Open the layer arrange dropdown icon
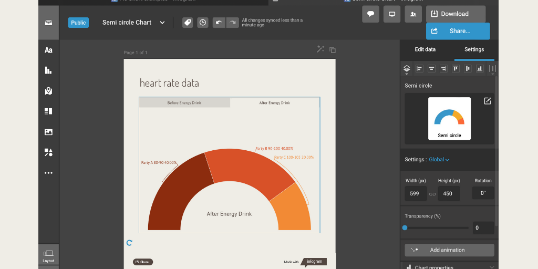The image size is (538, 269). pos(407,69)
